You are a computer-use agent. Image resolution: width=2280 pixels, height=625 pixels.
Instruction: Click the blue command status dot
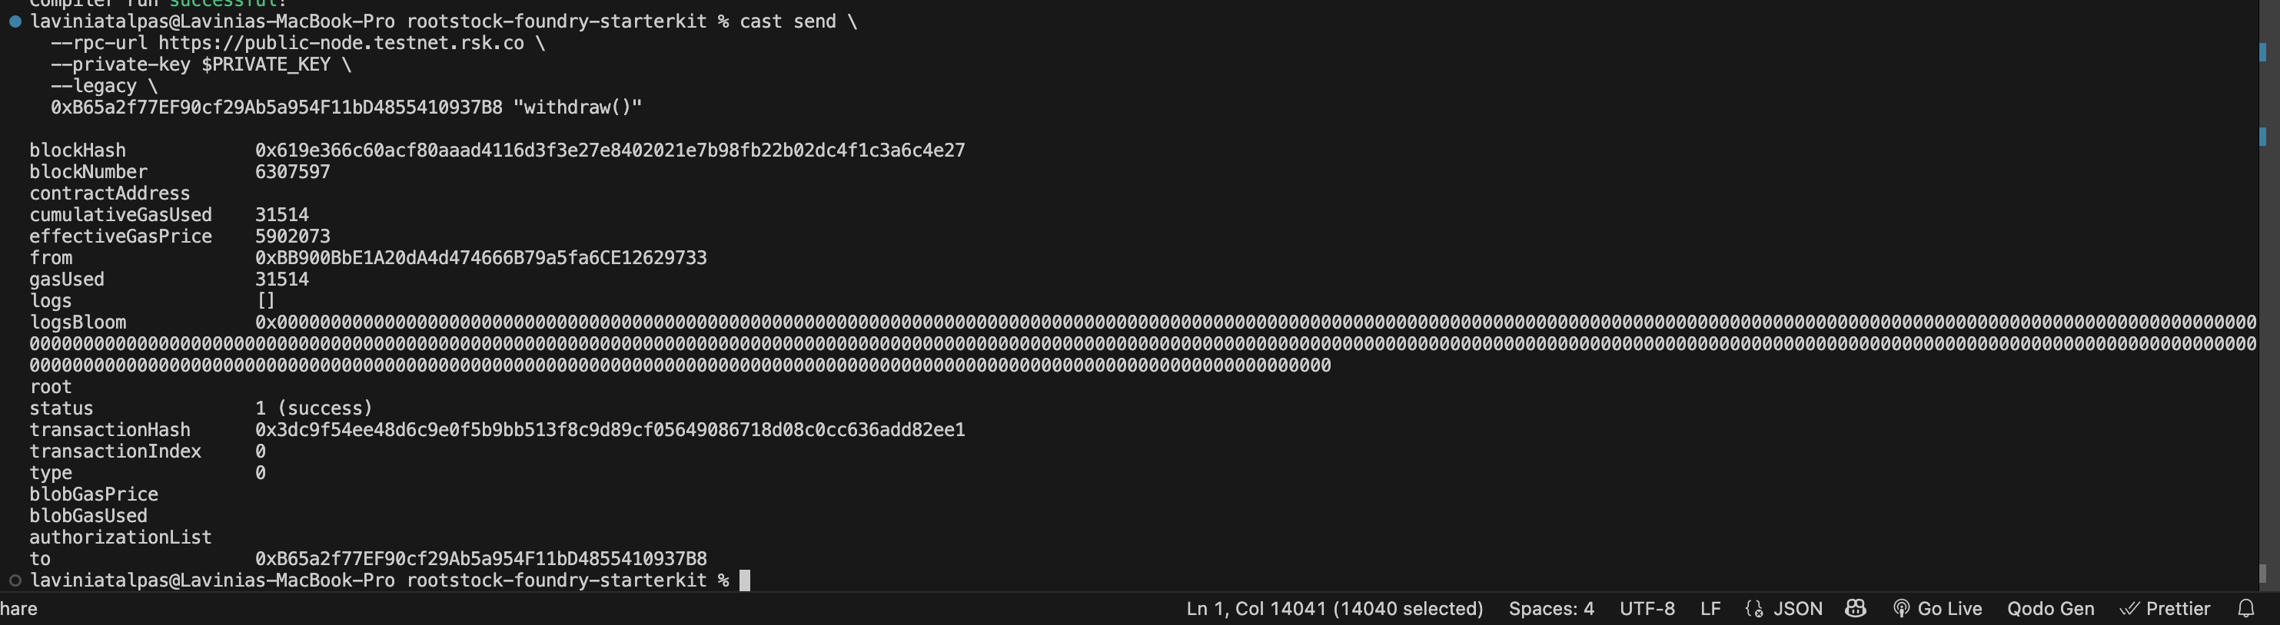tap(15, 21)
